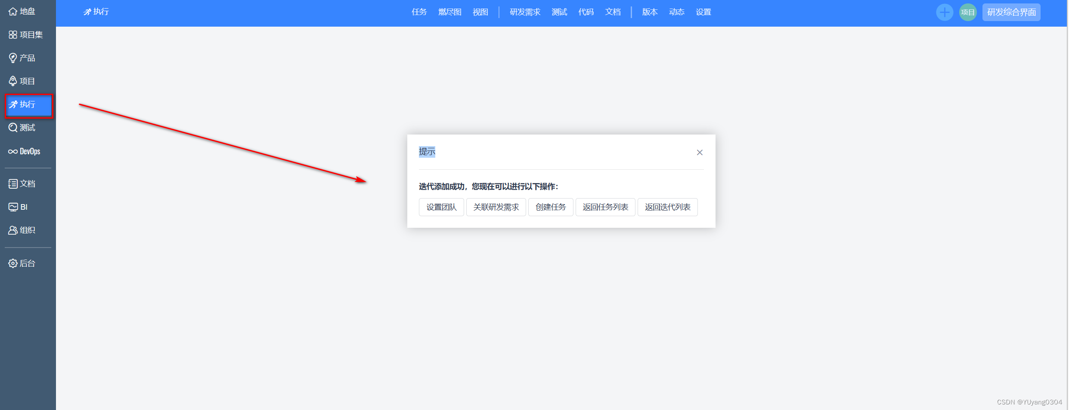The image size is (1069, 410).
Task: Open 代码 tab
Action: [586, 12]
